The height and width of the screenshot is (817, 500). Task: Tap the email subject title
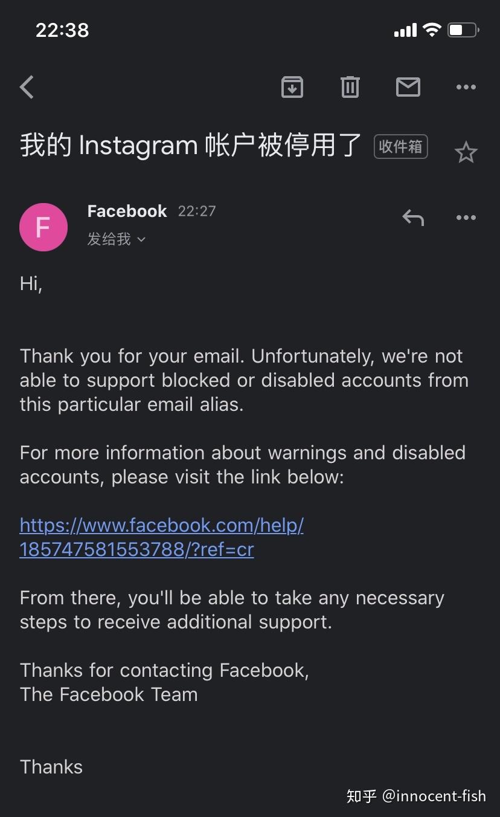coord(191,146)
